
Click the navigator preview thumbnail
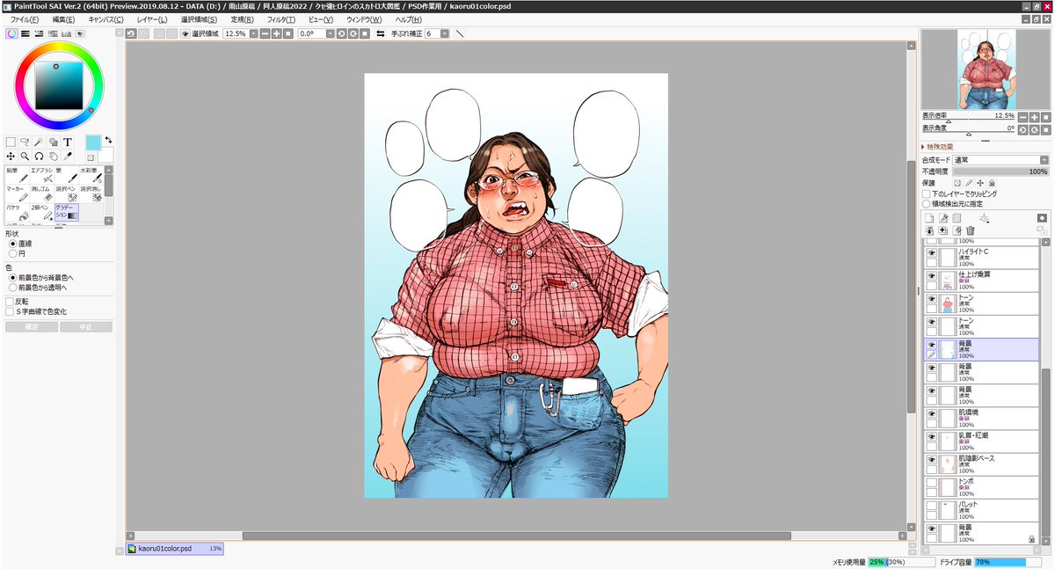click(986, 69)
